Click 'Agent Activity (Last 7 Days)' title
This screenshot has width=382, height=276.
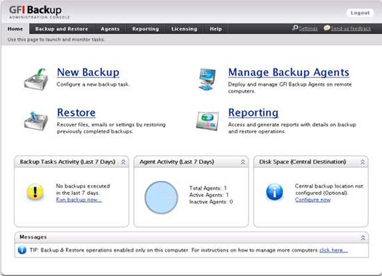point(177,162)
